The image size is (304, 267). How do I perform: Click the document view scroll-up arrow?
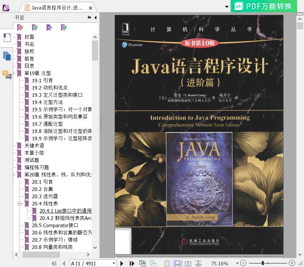pos(300,19)
